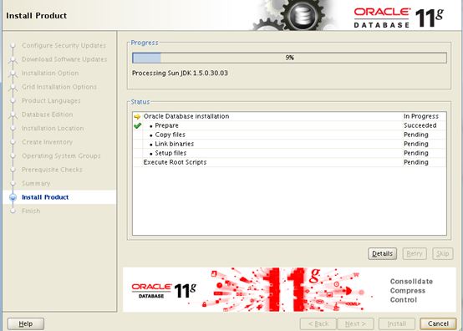Select Create Inventory step
463x331 pixels.
[x=48, y=142]
